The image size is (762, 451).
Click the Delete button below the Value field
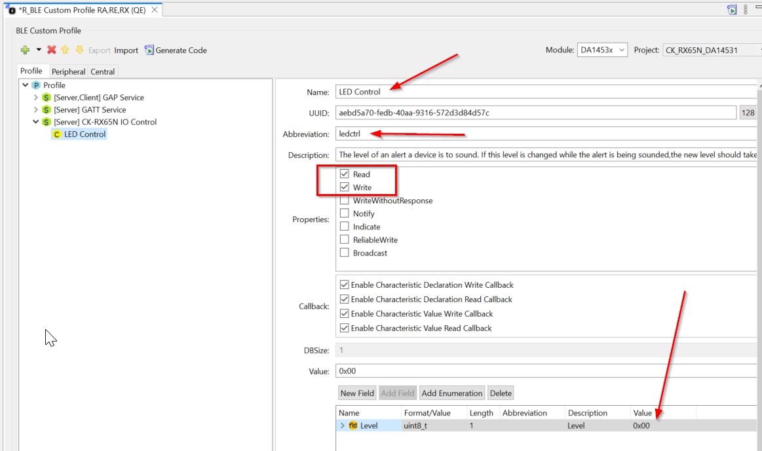point(501,393)
